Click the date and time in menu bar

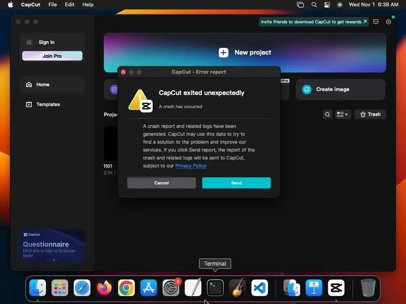[x=373, y=5]
